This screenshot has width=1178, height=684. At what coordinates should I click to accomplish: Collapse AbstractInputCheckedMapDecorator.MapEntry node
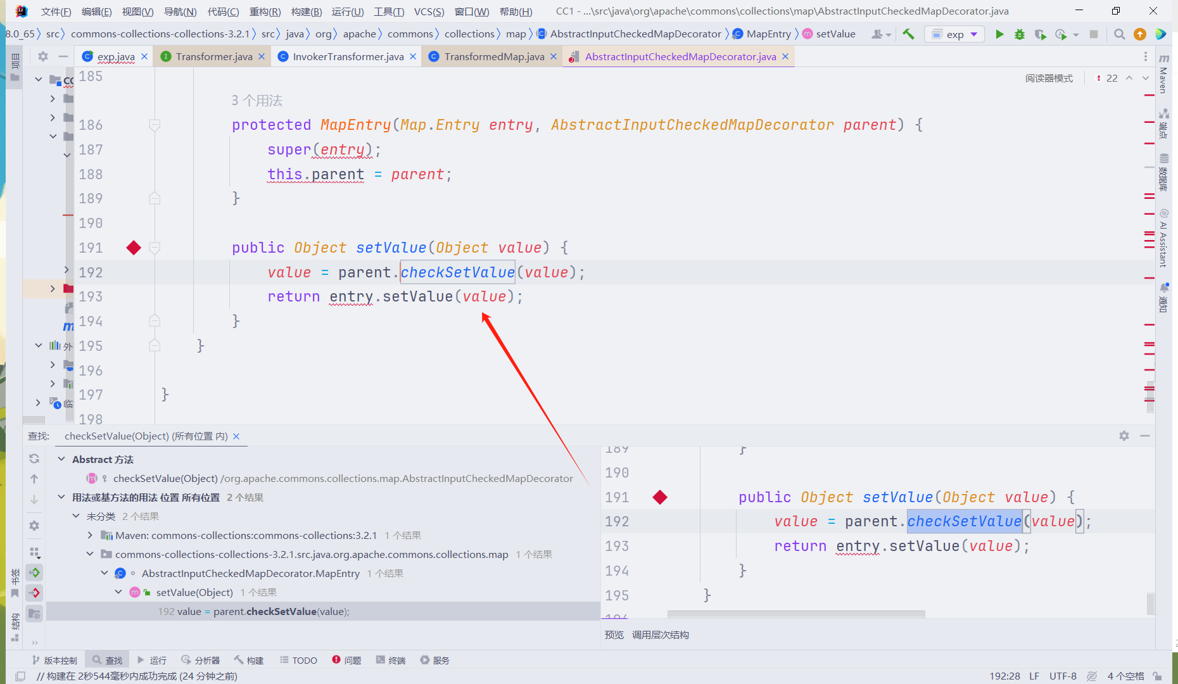tap(104, 573)
